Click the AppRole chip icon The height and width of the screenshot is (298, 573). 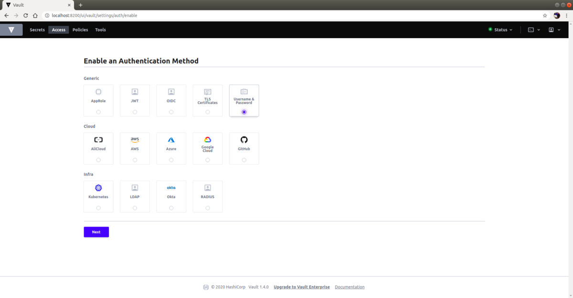click(x=98, y=92)
